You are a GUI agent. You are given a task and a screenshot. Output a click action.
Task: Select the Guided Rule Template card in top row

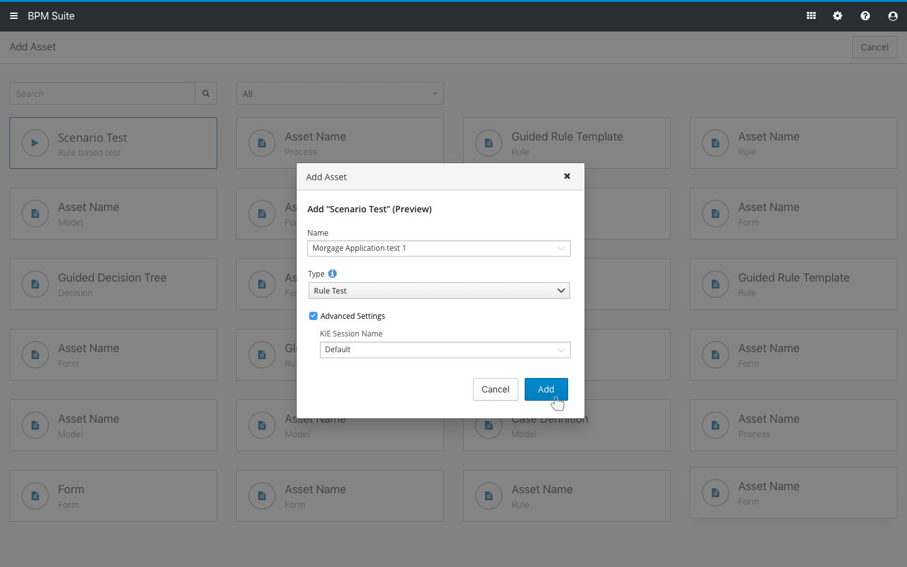(x=567, y=143)
